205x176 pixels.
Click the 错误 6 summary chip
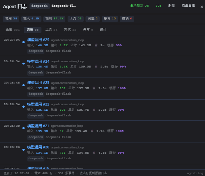pos(127,19)
